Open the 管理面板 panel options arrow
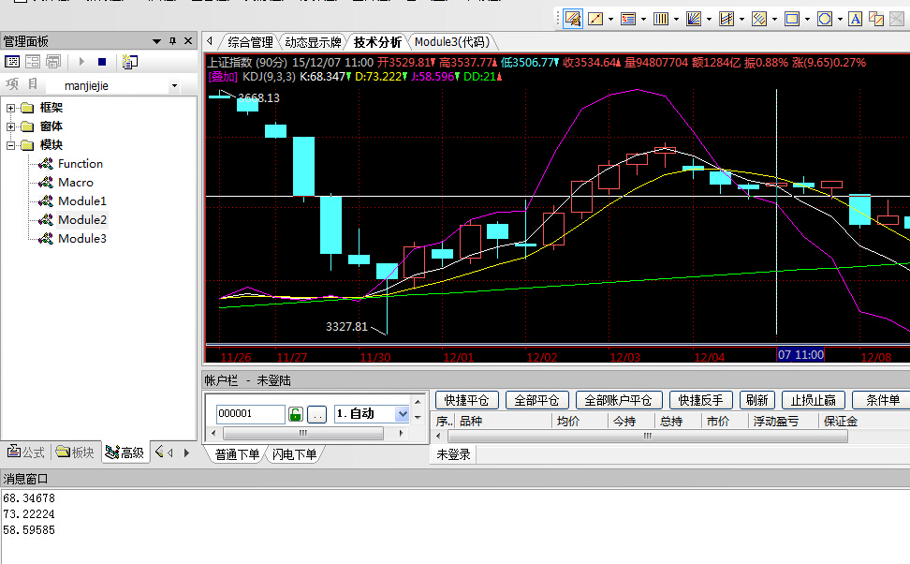 pos(156,41)
